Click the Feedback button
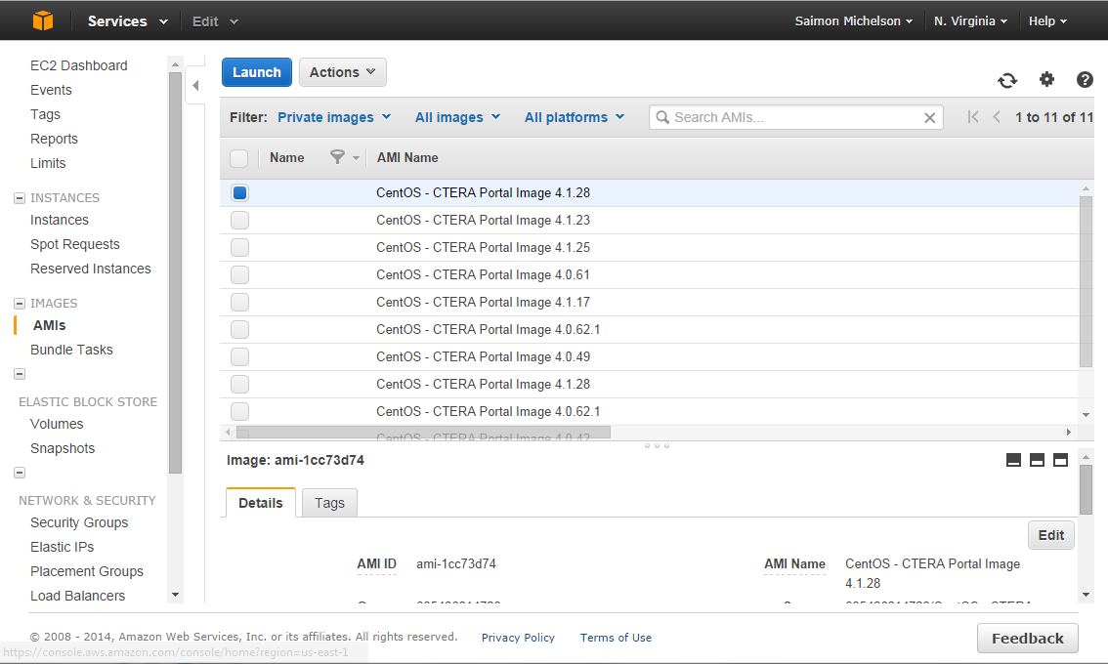1108x664 pixels. tap(1028, 639)
